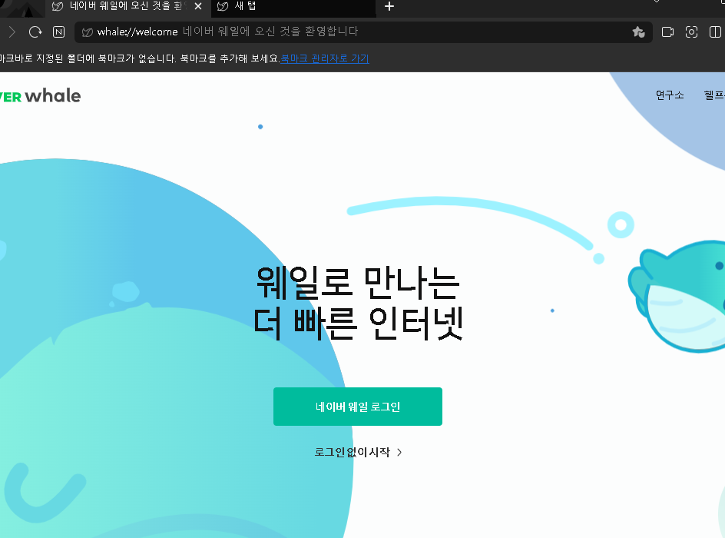Take a screenshot with the capture icon
This screenshot has height=538, width=725.
[x=691, y=32]
